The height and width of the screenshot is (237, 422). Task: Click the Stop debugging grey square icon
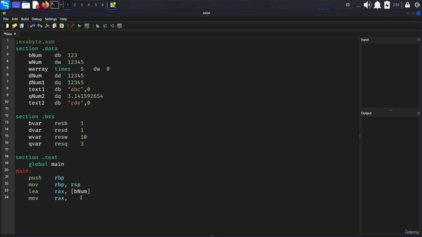tap(120, 26)
